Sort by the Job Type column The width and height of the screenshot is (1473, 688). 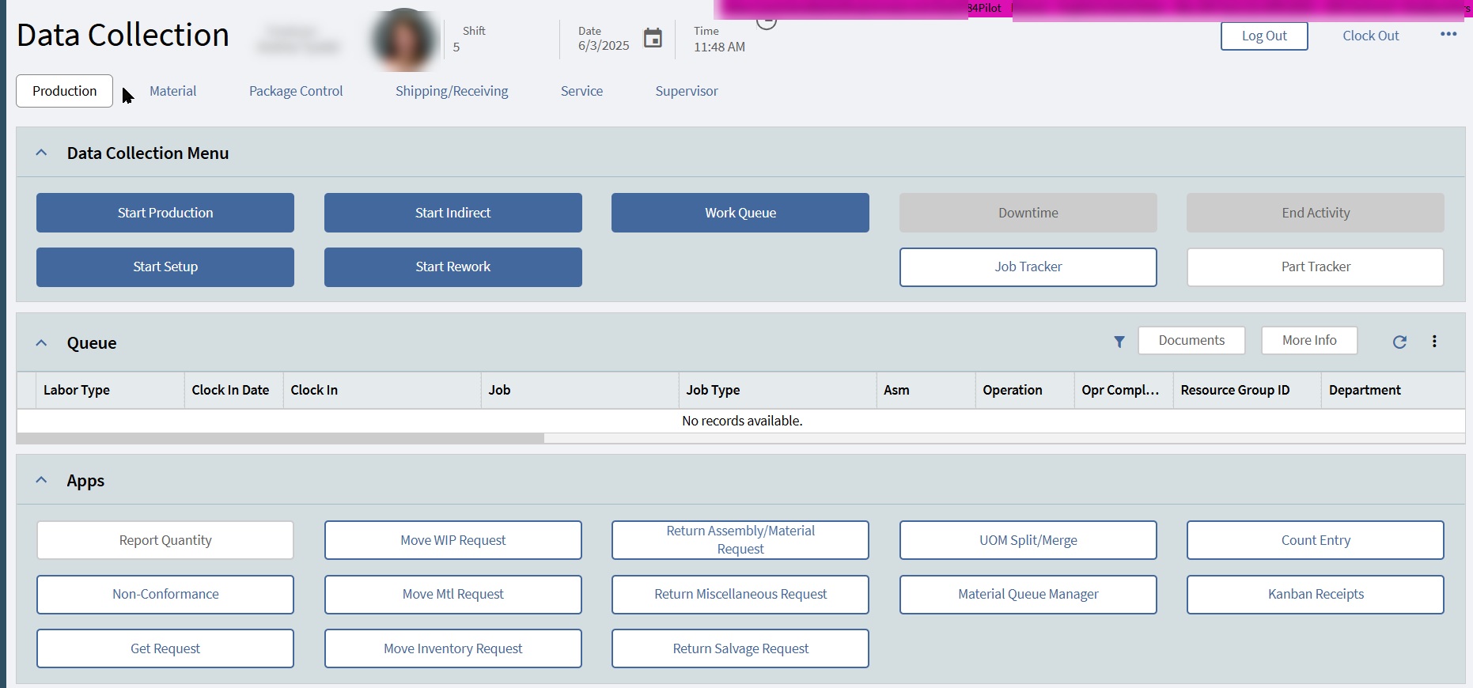(778, 390)
